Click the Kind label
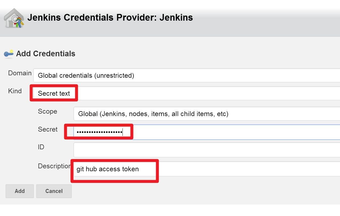 [x=15, y=91]
